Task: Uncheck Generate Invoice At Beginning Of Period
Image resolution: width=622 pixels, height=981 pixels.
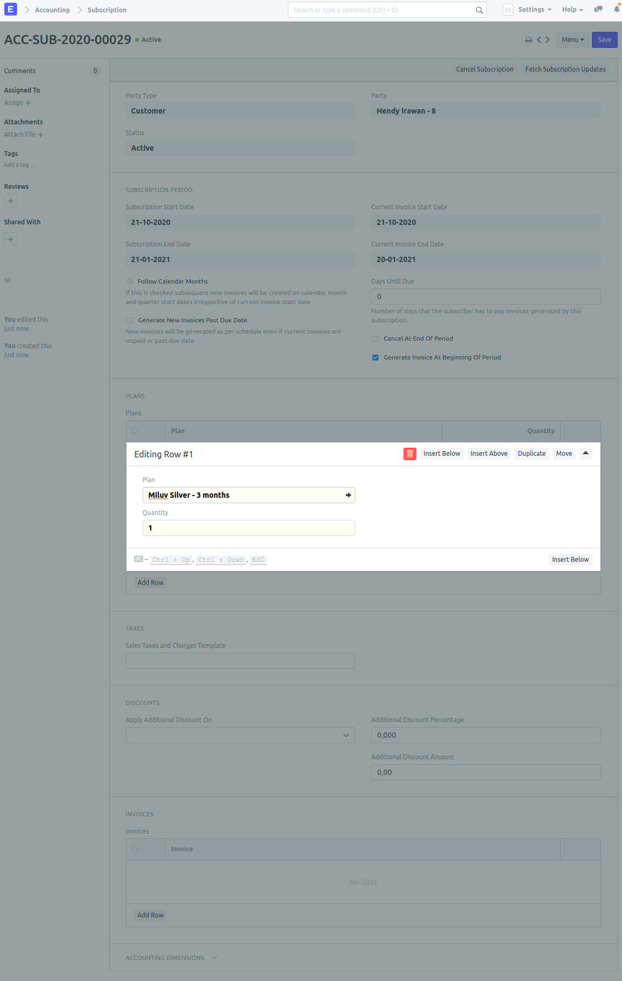Action: (x=376, y=357)
